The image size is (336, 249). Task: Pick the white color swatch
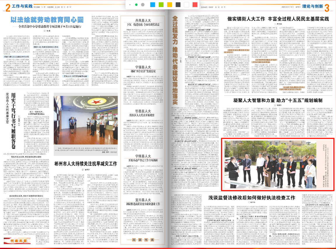(x=186, y=5)
